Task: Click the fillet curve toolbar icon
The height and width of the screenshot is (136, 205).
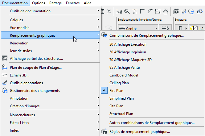Action: [150, 11]
